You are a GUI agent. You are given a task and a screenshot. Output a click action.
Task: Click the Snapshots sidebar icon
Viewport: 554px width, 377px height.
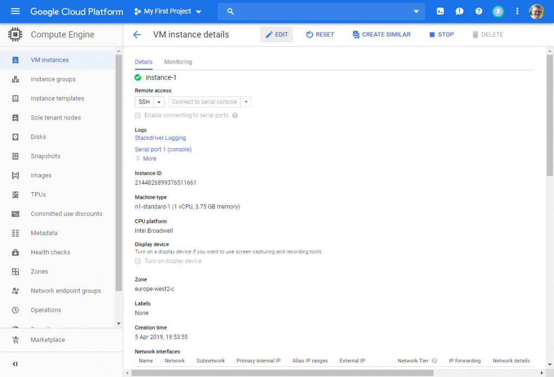tap(15, 156)
